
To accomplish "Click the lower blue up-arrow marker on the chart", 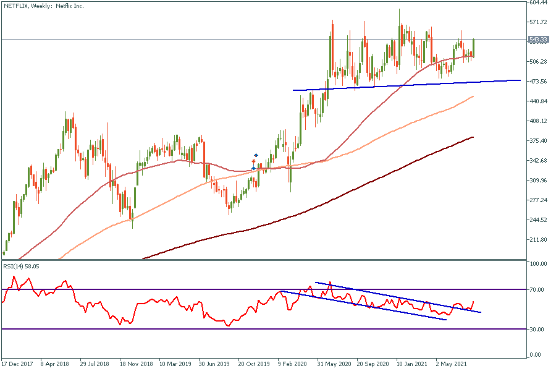I will (253, 168).
